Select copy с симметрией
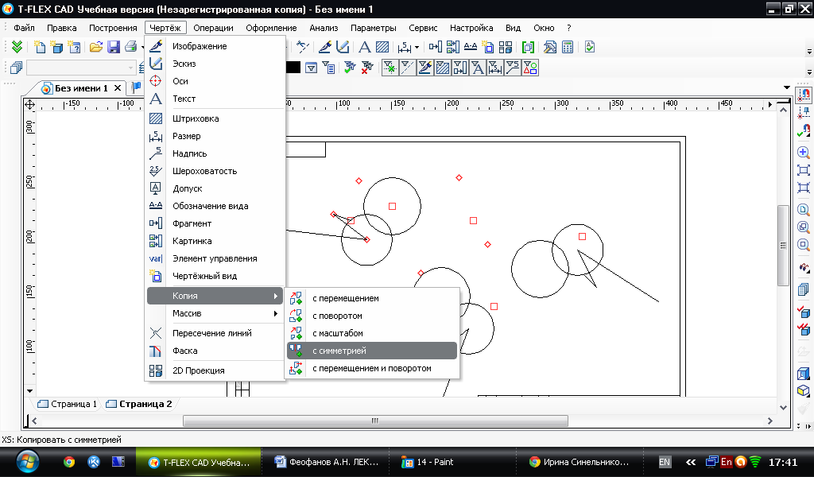Screen dimensions: 814x477 click(x=372, y=351)
